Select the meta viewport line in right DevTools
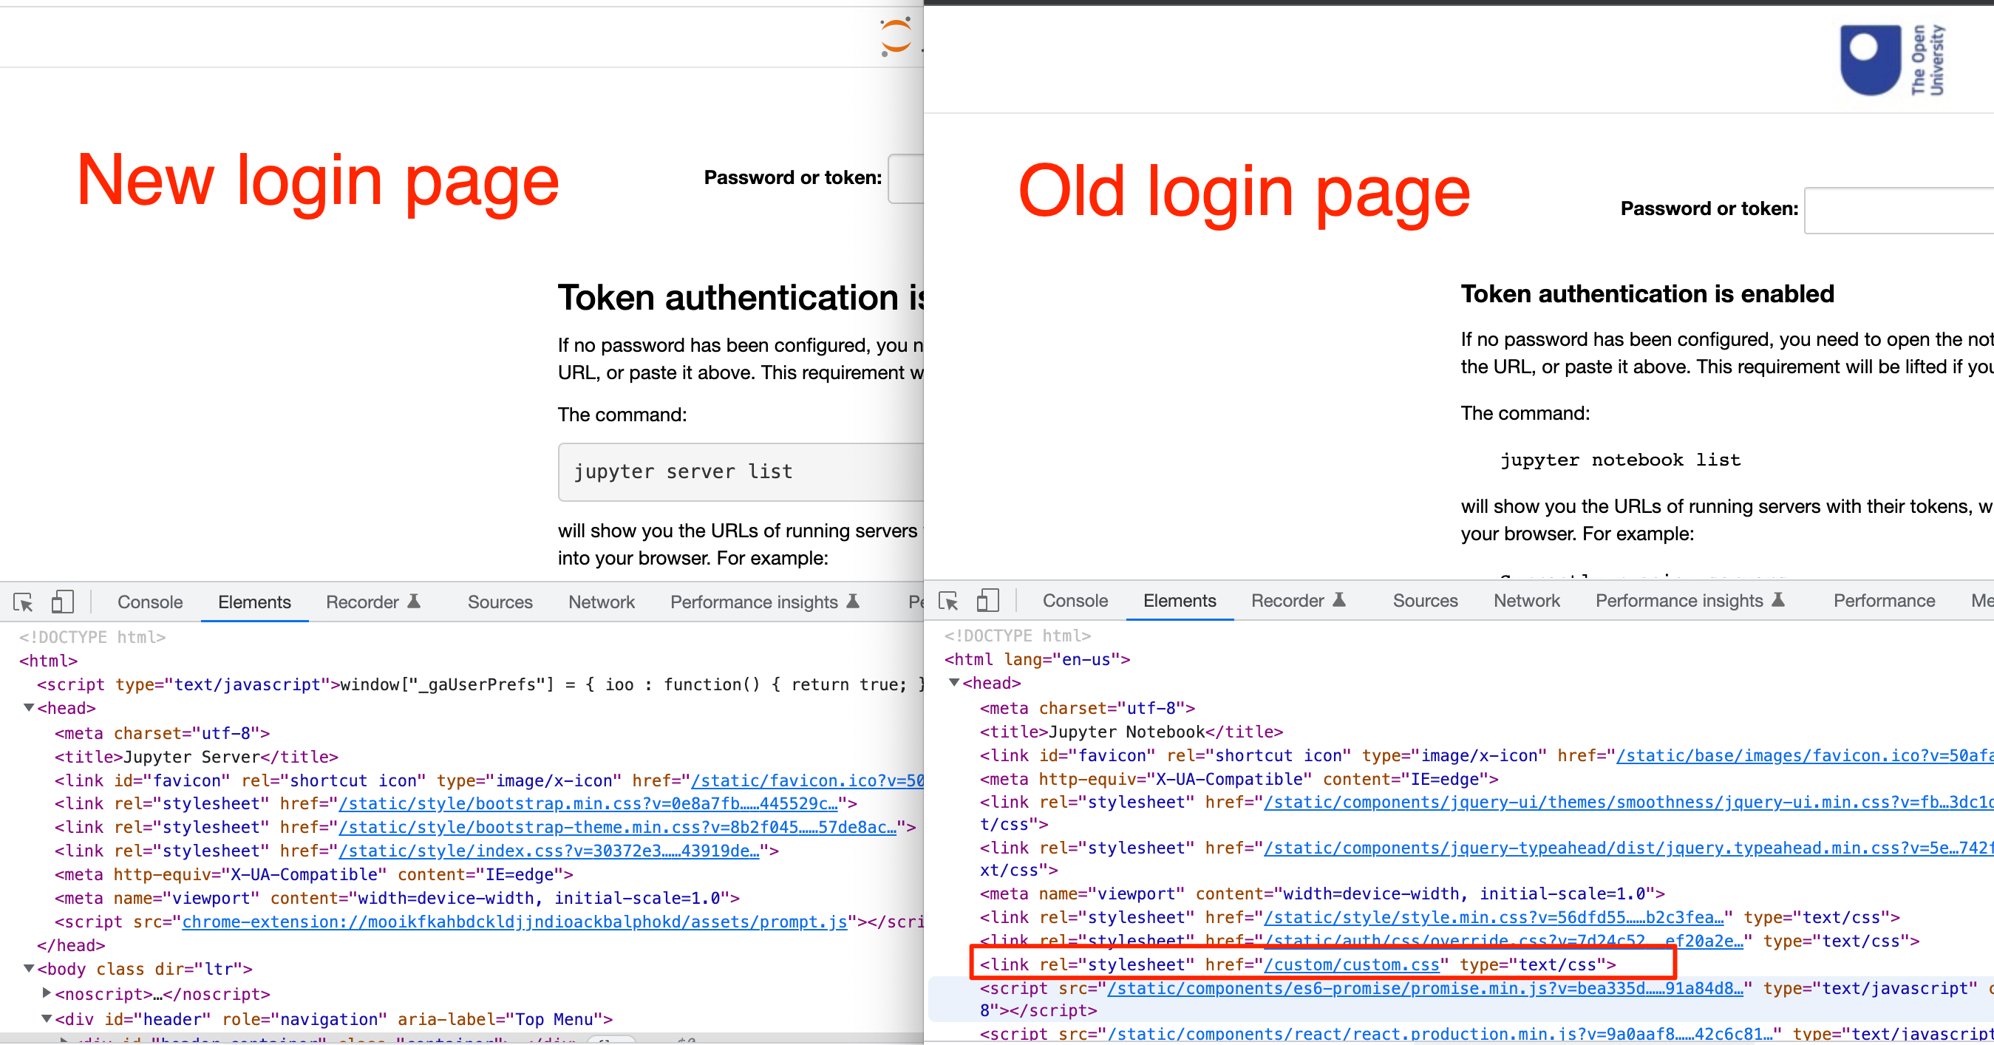Viewport: 1994px width, 1045px height. [x=1322, y=894]
